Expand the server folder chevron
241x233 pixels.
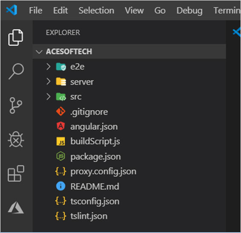49,82
